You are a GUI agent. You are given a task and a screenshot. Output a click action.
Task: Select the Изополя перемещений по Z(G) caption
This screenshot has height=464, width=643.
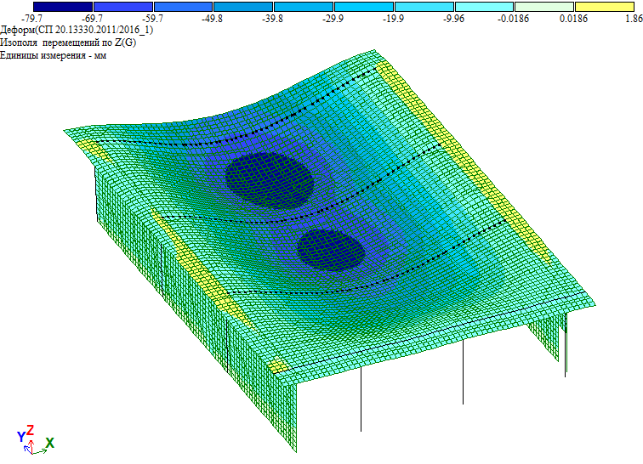pos(68,42)
